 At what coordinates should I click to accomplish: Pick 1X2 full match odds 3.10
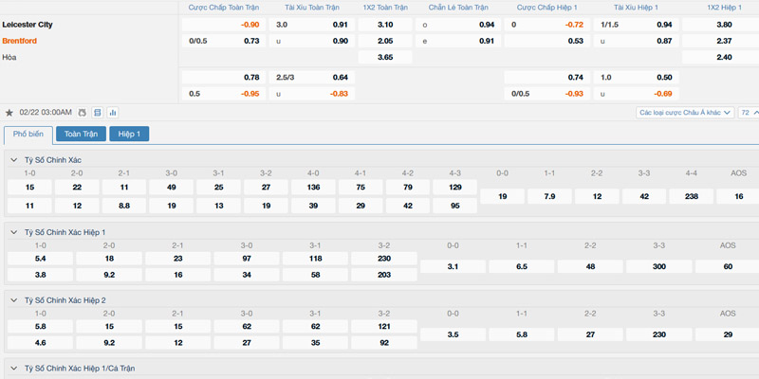tap(385, 25)
